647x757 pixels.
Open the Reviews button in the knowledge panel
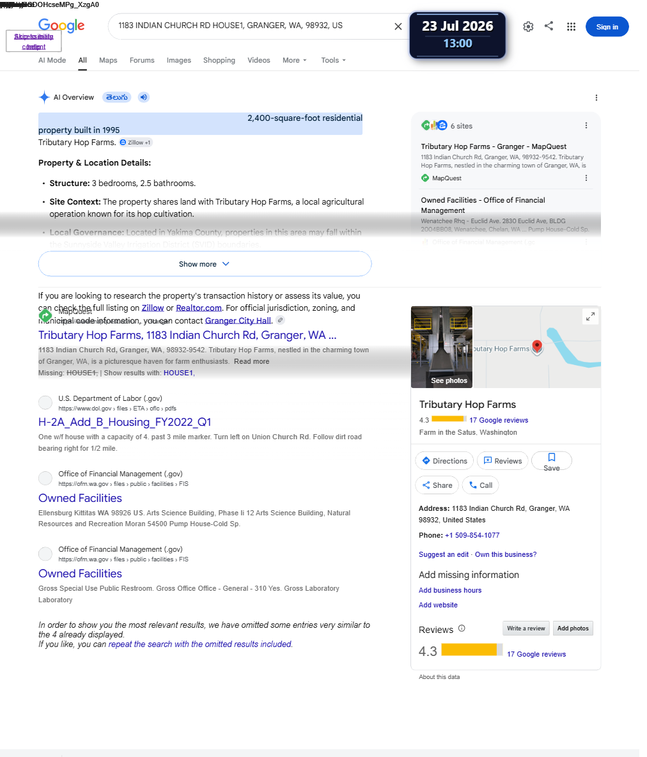[x=503, y=460]
